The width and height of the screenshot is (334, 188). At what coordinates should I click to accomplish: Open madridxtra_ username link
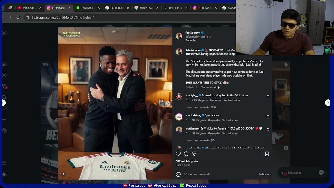pos(193,115)
